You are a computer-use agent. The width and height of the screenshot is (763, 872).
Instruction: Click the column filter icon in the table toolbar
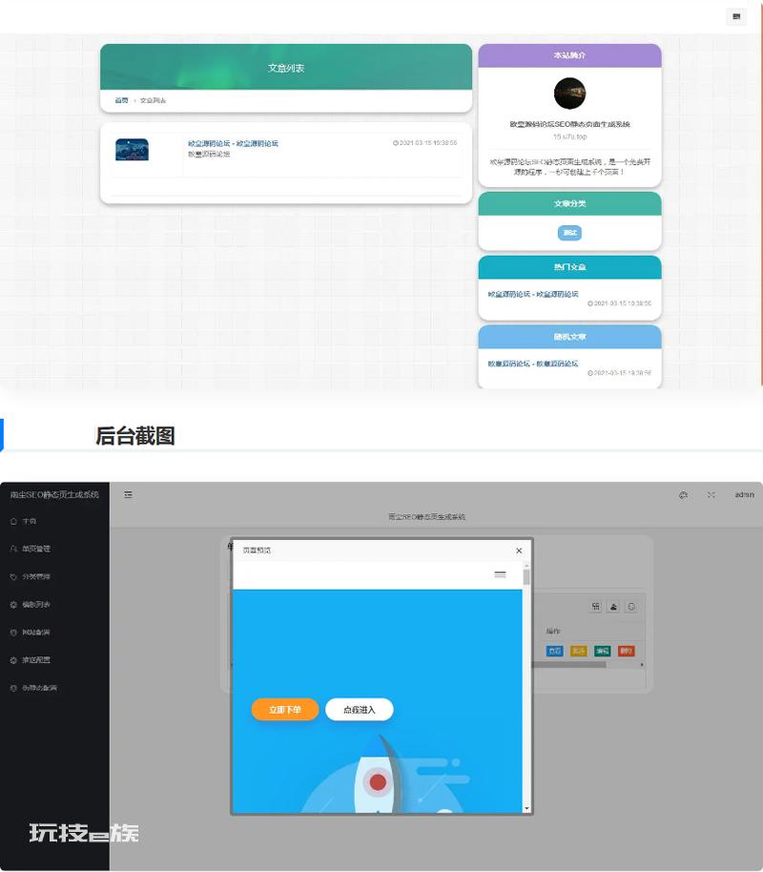click(x=596, y=607)
